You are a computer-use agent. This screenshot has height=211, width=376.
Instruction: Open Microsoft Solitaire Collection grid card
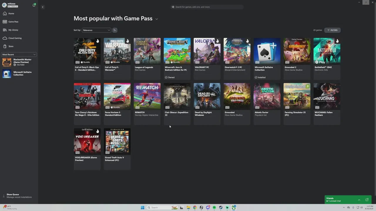coord(267,59)
